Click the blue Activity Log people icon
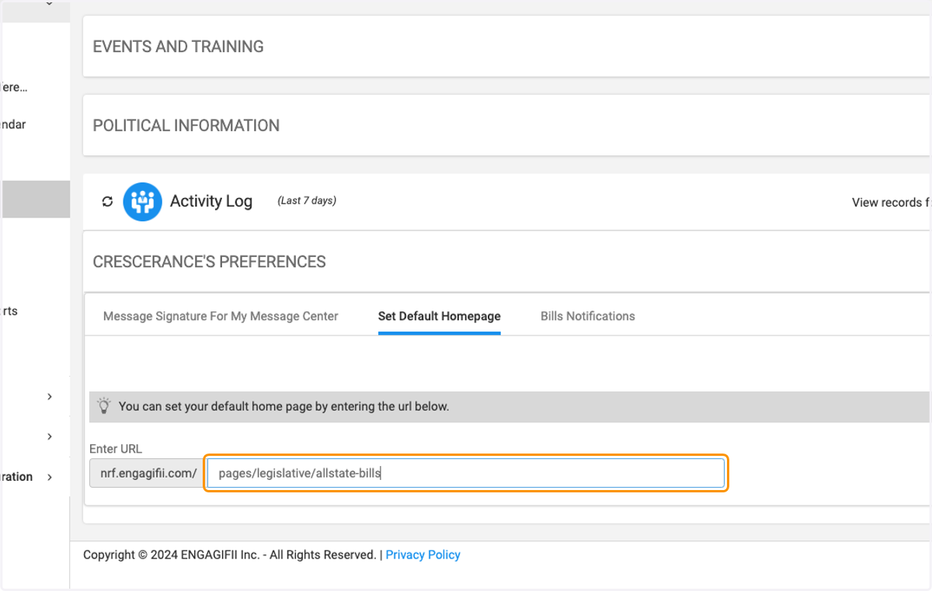Screen dimensions: 932x591 tap(142, 202)
